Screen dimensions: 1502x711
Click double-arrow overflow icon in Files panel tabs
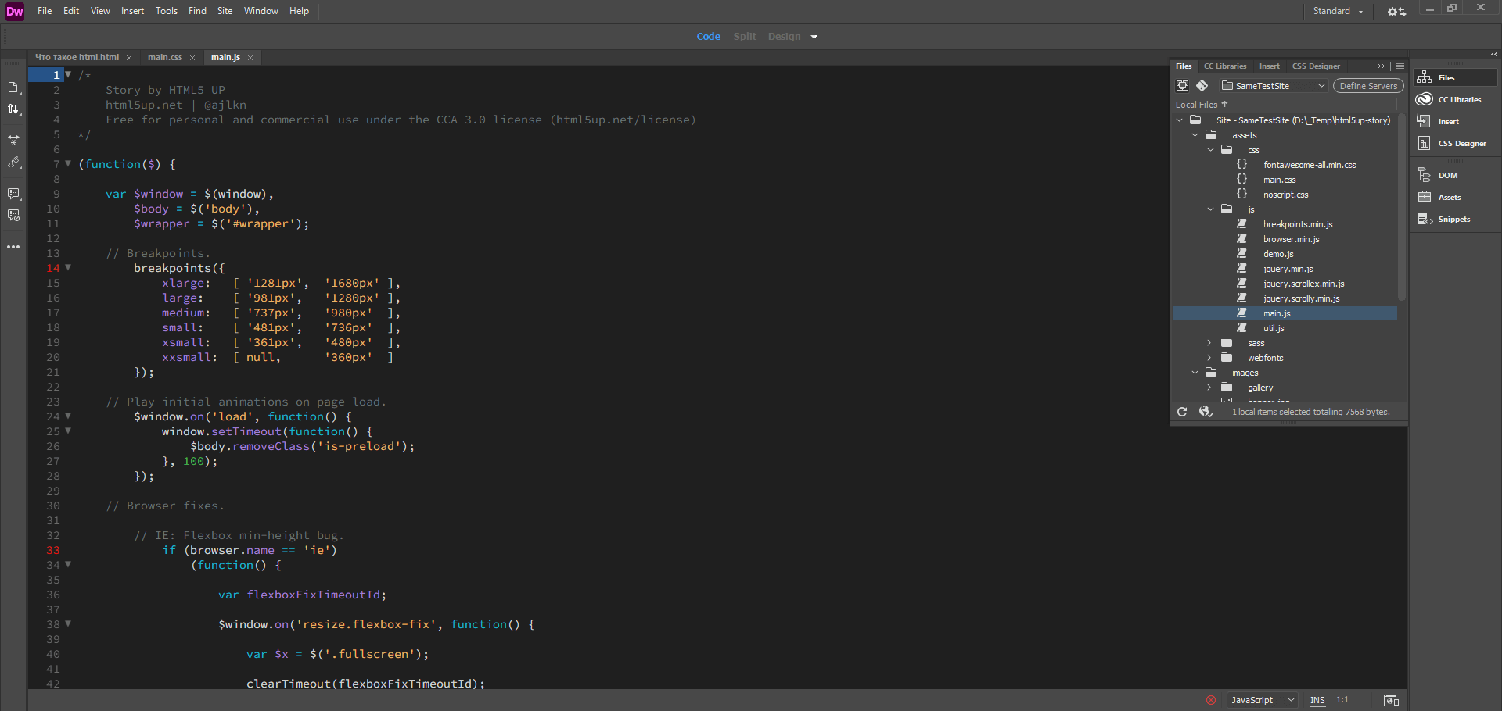tap(1381, 66)
